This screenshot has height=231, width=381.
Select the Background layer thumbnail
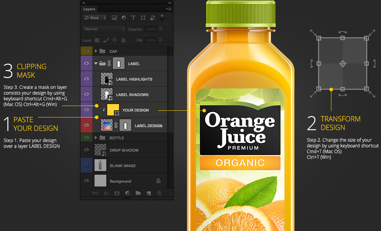click(x=100, y=181)
